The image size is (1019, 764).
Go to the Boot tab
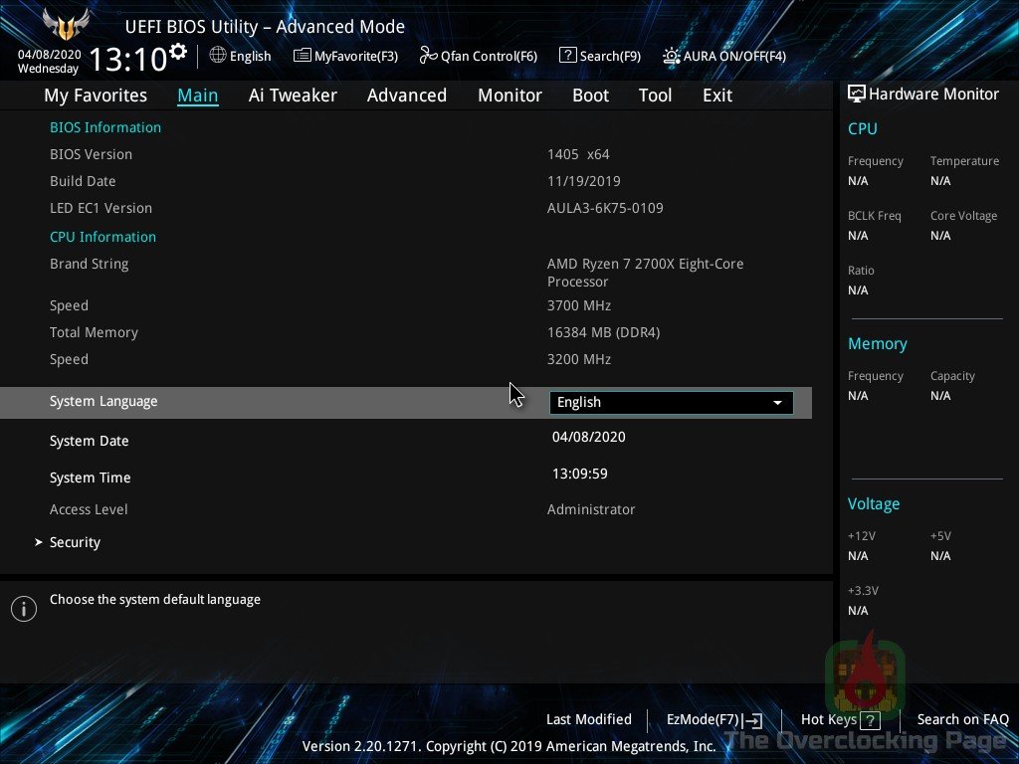click(590, 95)
